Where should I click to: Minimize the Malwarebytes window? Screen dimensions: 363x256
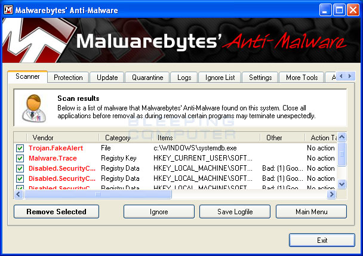click(325, 10)
